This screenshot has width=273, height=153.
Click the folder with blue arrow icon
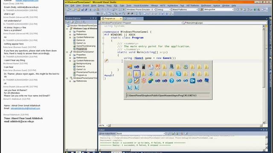[x=192, y=74]
